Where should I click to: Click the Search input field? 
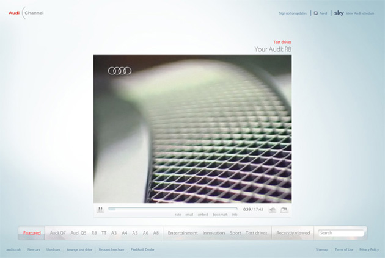click(342, 233)
